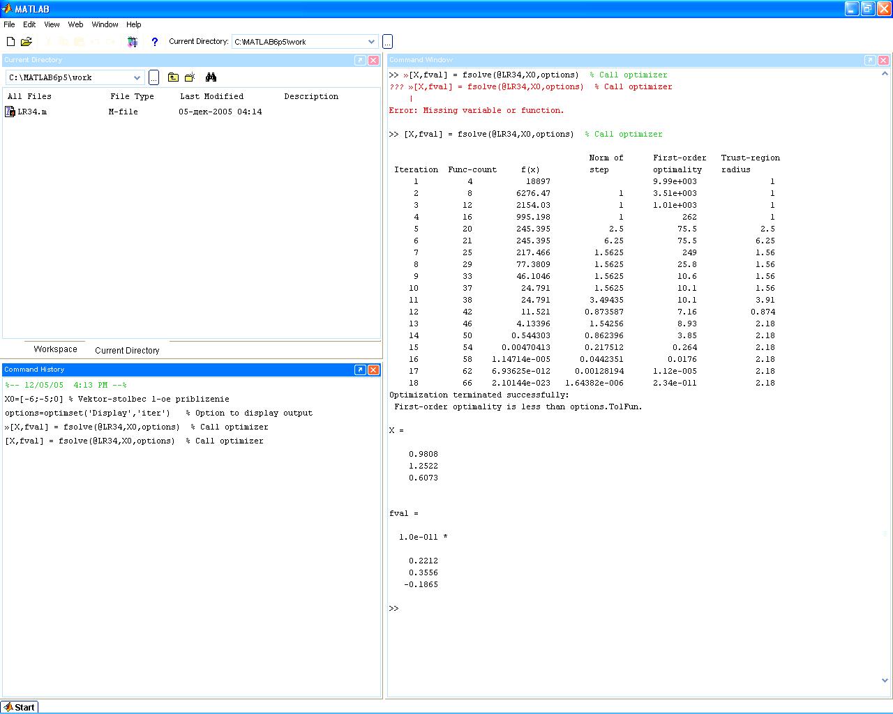
Task: Click the f(x) value 18897
Action: point(538,181)
